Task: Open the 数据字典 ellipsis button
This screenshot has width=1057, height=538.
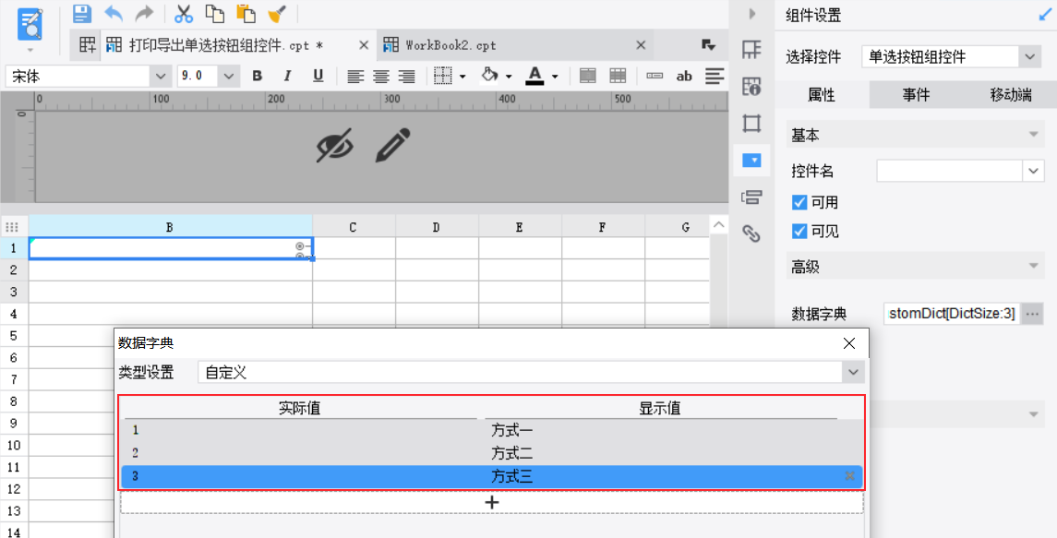Action: pyautogui.click(x=1032, y=314)
